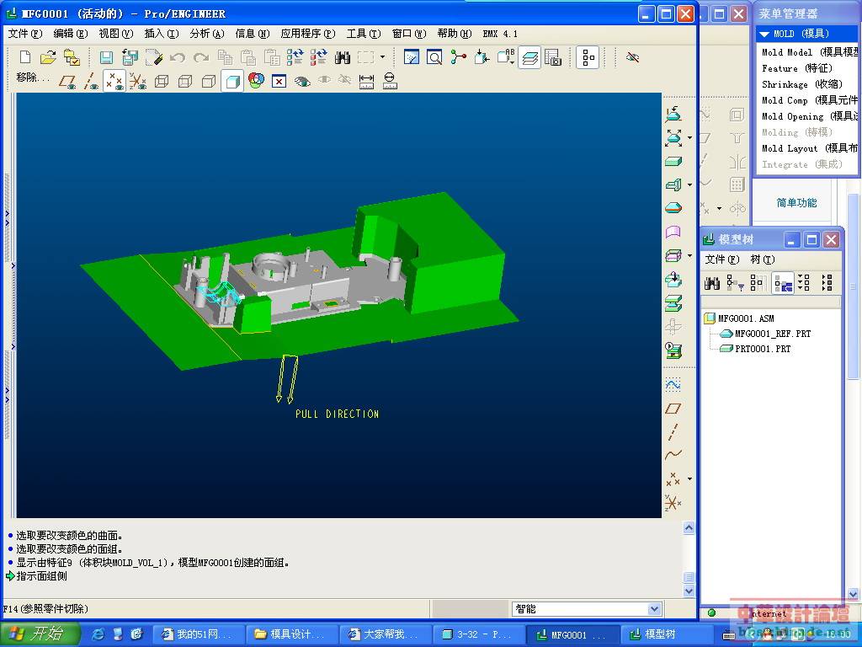Click the open folder icon
The width and height of the screenshot is (862, 647).
[48, 57]
